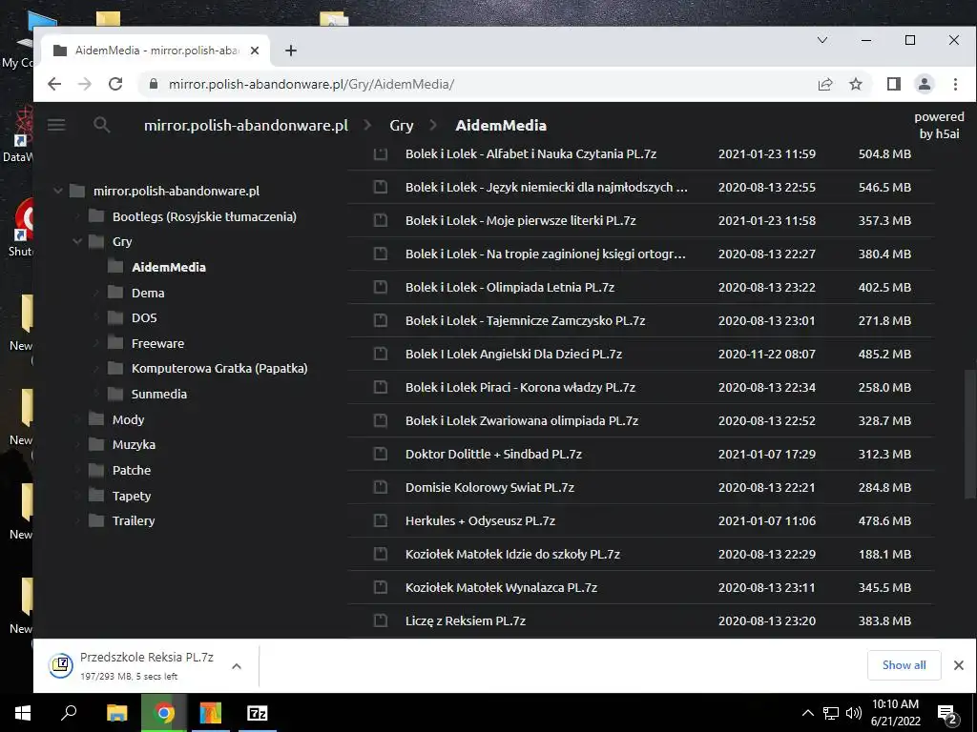This screenshot has height=732, width=977.
Task: Bookmark this page with the star icon
Action: pyautogui.click(x=856, y=84)
